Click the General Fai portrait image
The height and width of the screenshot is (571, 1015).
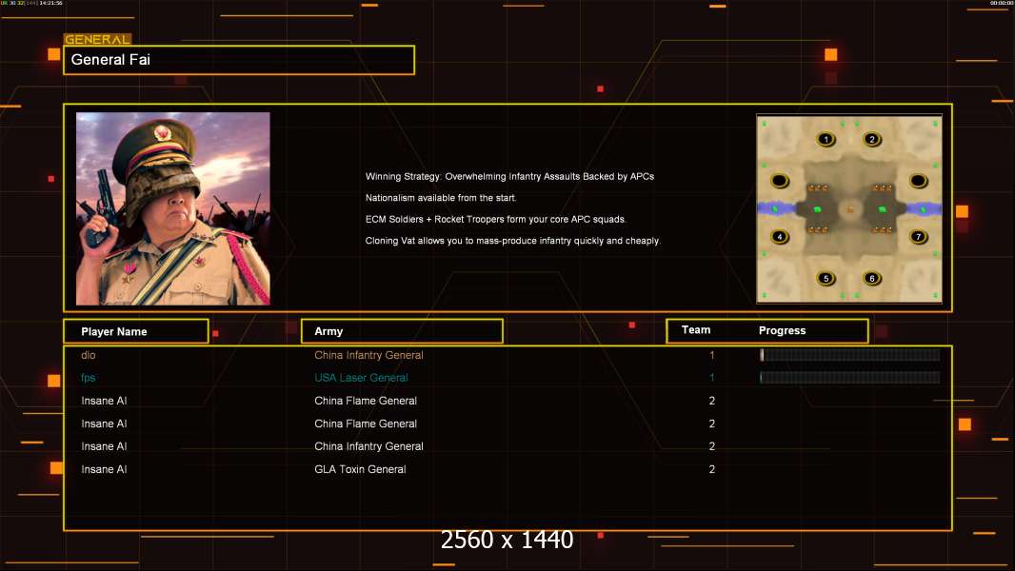(173, 208)
